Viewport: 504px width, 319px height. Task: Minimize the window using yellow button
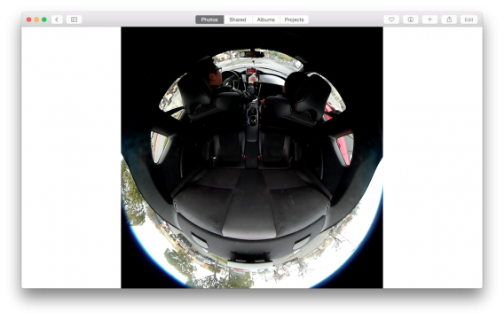(36, 19)
